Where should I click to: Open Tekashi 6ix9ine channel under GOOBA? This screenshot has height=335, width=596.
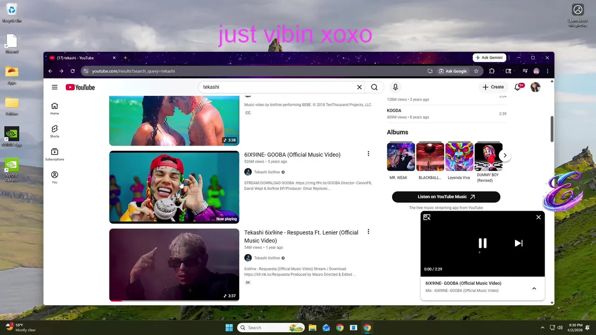pyautogui.click(x=267, y=172)
